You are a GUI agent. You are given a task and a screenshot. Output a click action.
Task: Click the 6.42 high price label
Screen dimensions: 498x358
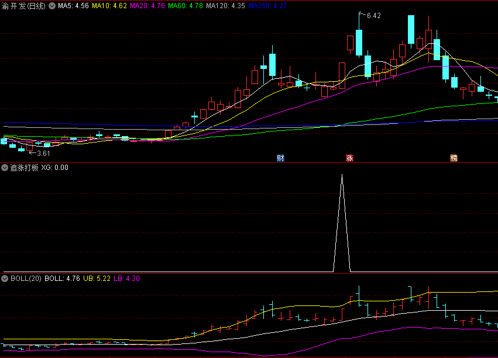374,16
